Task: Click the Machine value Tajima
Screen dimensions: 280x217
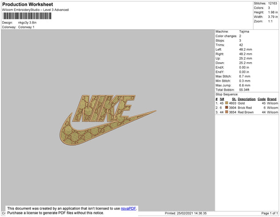Action: [244, 31]
